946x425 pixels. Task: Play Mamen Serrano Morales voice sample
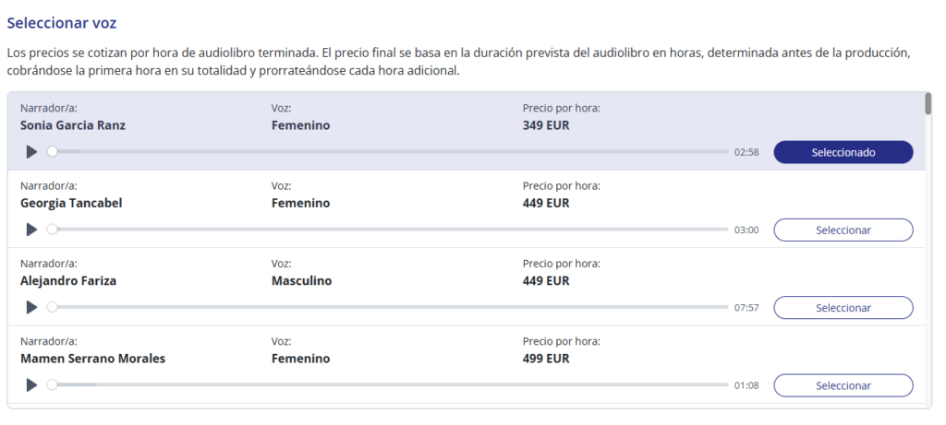coord(31,384)
